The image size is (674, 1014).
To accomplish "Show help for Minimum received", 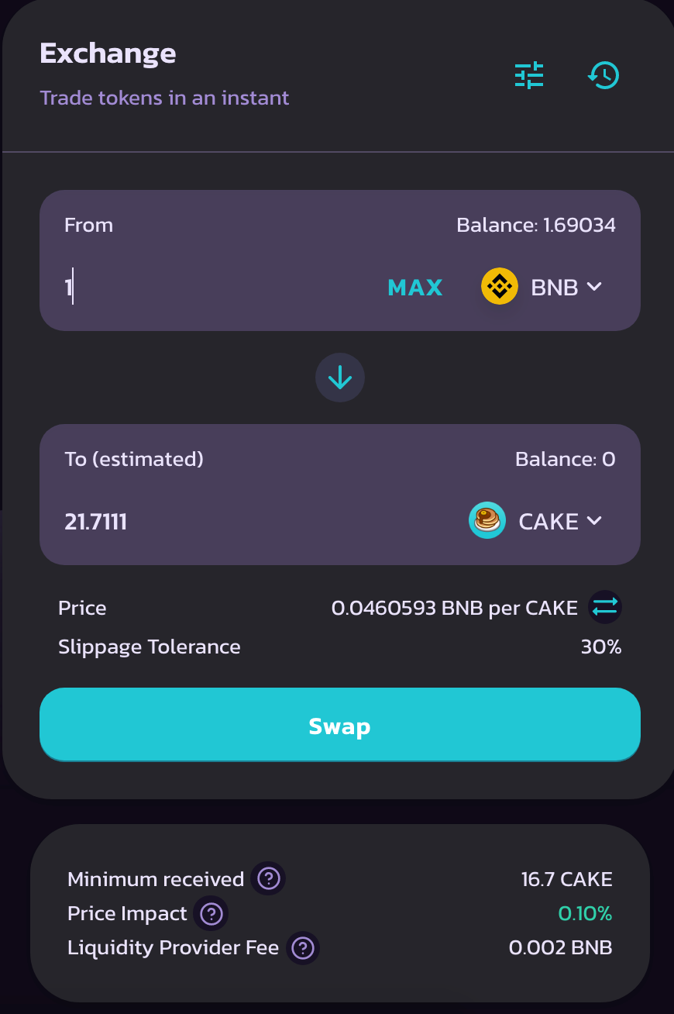I will click(268, 879).
